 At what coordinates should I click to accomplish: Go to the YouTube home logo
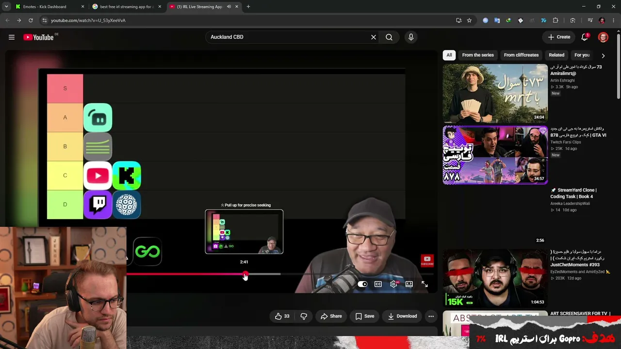tap(38, 37)
